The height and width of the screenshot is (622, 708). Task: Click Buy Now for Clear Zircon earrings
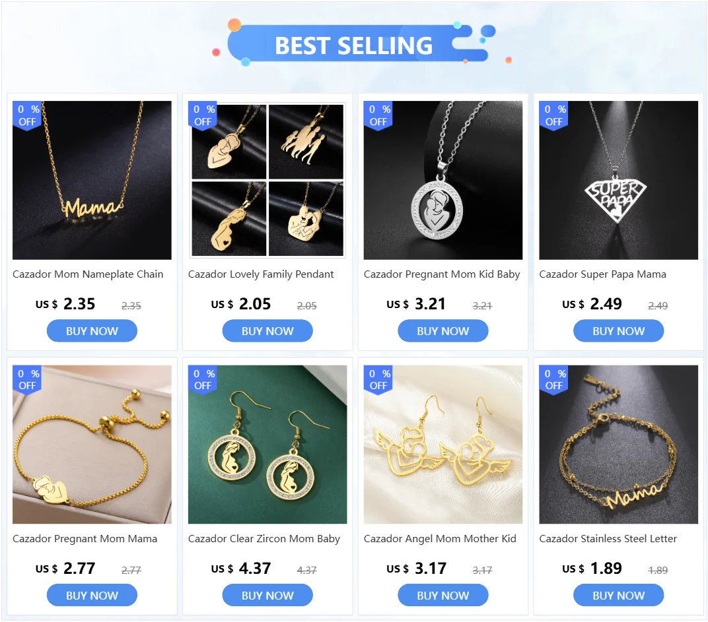(267, 596)
